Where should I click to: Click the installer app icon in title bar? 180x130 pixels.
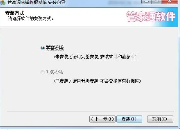[3, 3]
